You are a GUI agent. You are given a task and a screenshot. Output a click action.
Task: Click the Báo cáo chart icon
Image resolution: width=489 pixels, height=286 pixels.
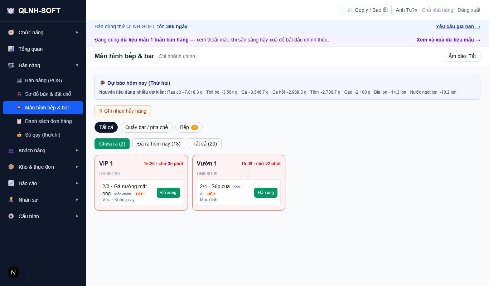[x=11, y=183]
